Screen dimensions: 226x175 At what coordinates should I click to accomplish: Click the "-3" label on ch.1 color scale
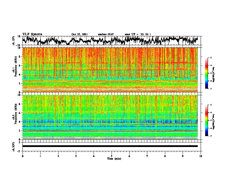tap(210, 58)
